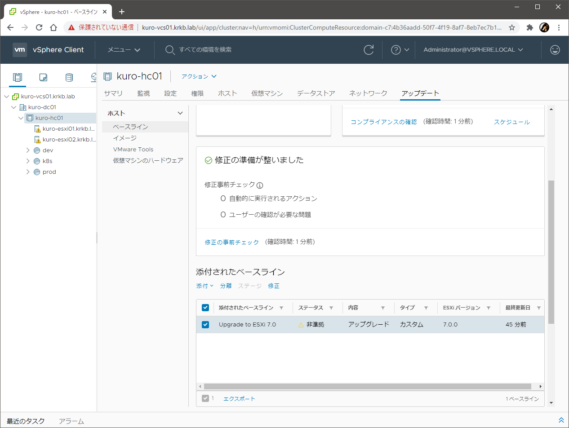Open the Storage inventory view icon

[x=69, y=77]
